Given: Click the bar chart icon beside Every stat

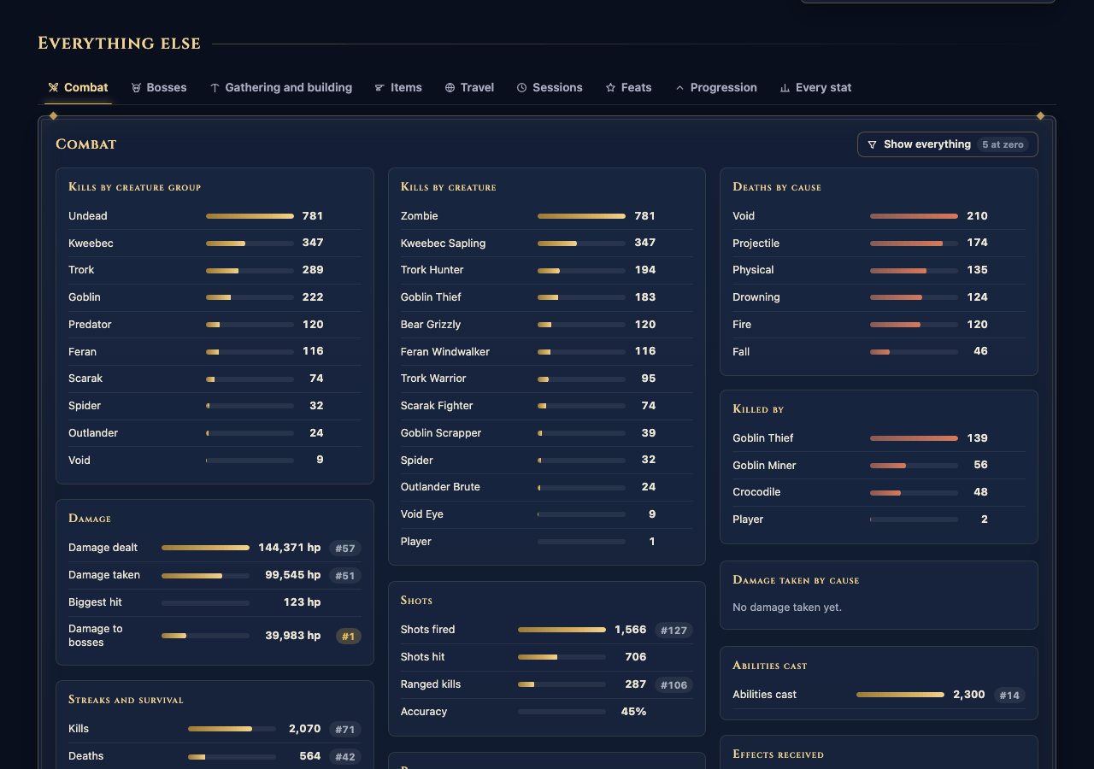Looking at the screenshot, I should [x=785, y=87].
